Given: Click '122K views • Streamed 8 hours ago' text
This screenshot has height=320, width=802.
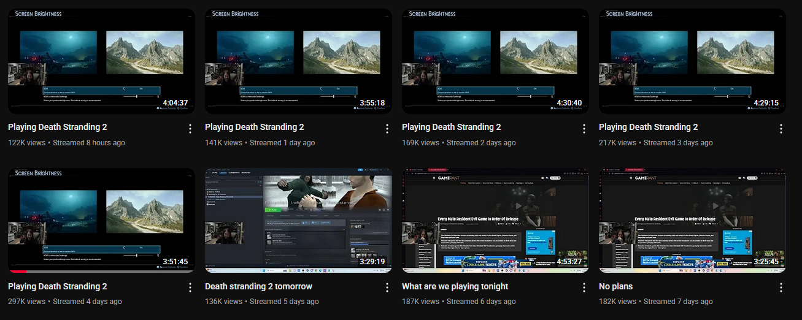Looking at the screenshot, I should pyautogui.click(x=66, y=143).
